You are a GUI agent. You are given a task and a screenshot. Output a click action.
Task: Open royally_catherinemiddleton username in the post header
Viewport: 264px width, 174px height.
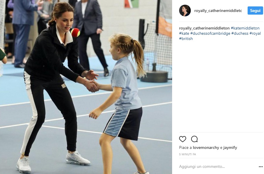[x=218, y=11]
